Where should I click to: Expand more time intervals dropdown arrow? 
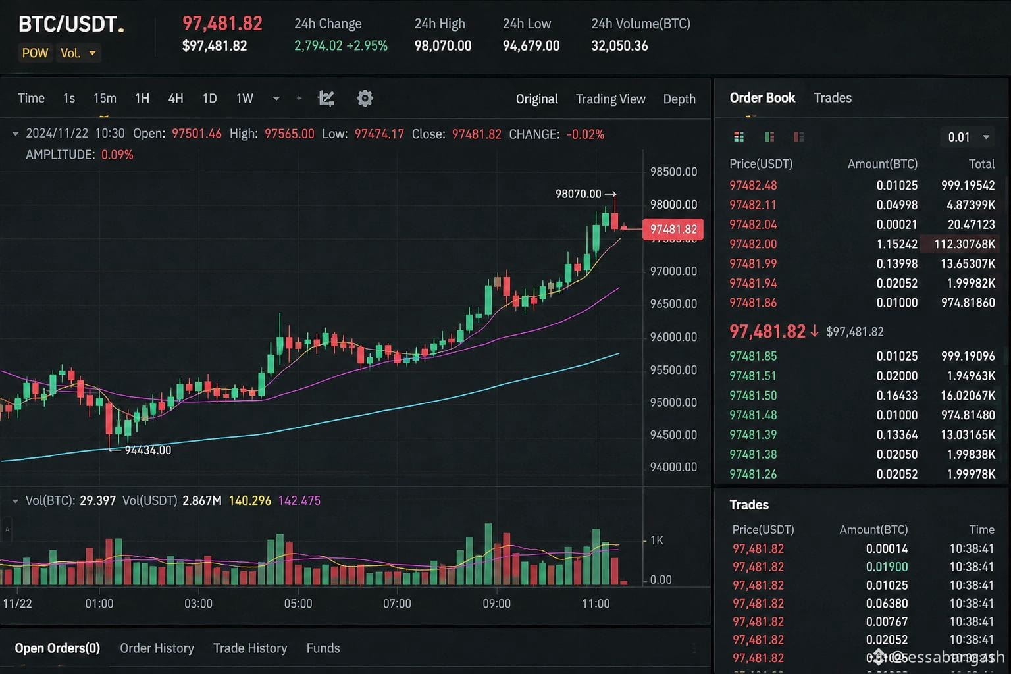pos(276,99)
